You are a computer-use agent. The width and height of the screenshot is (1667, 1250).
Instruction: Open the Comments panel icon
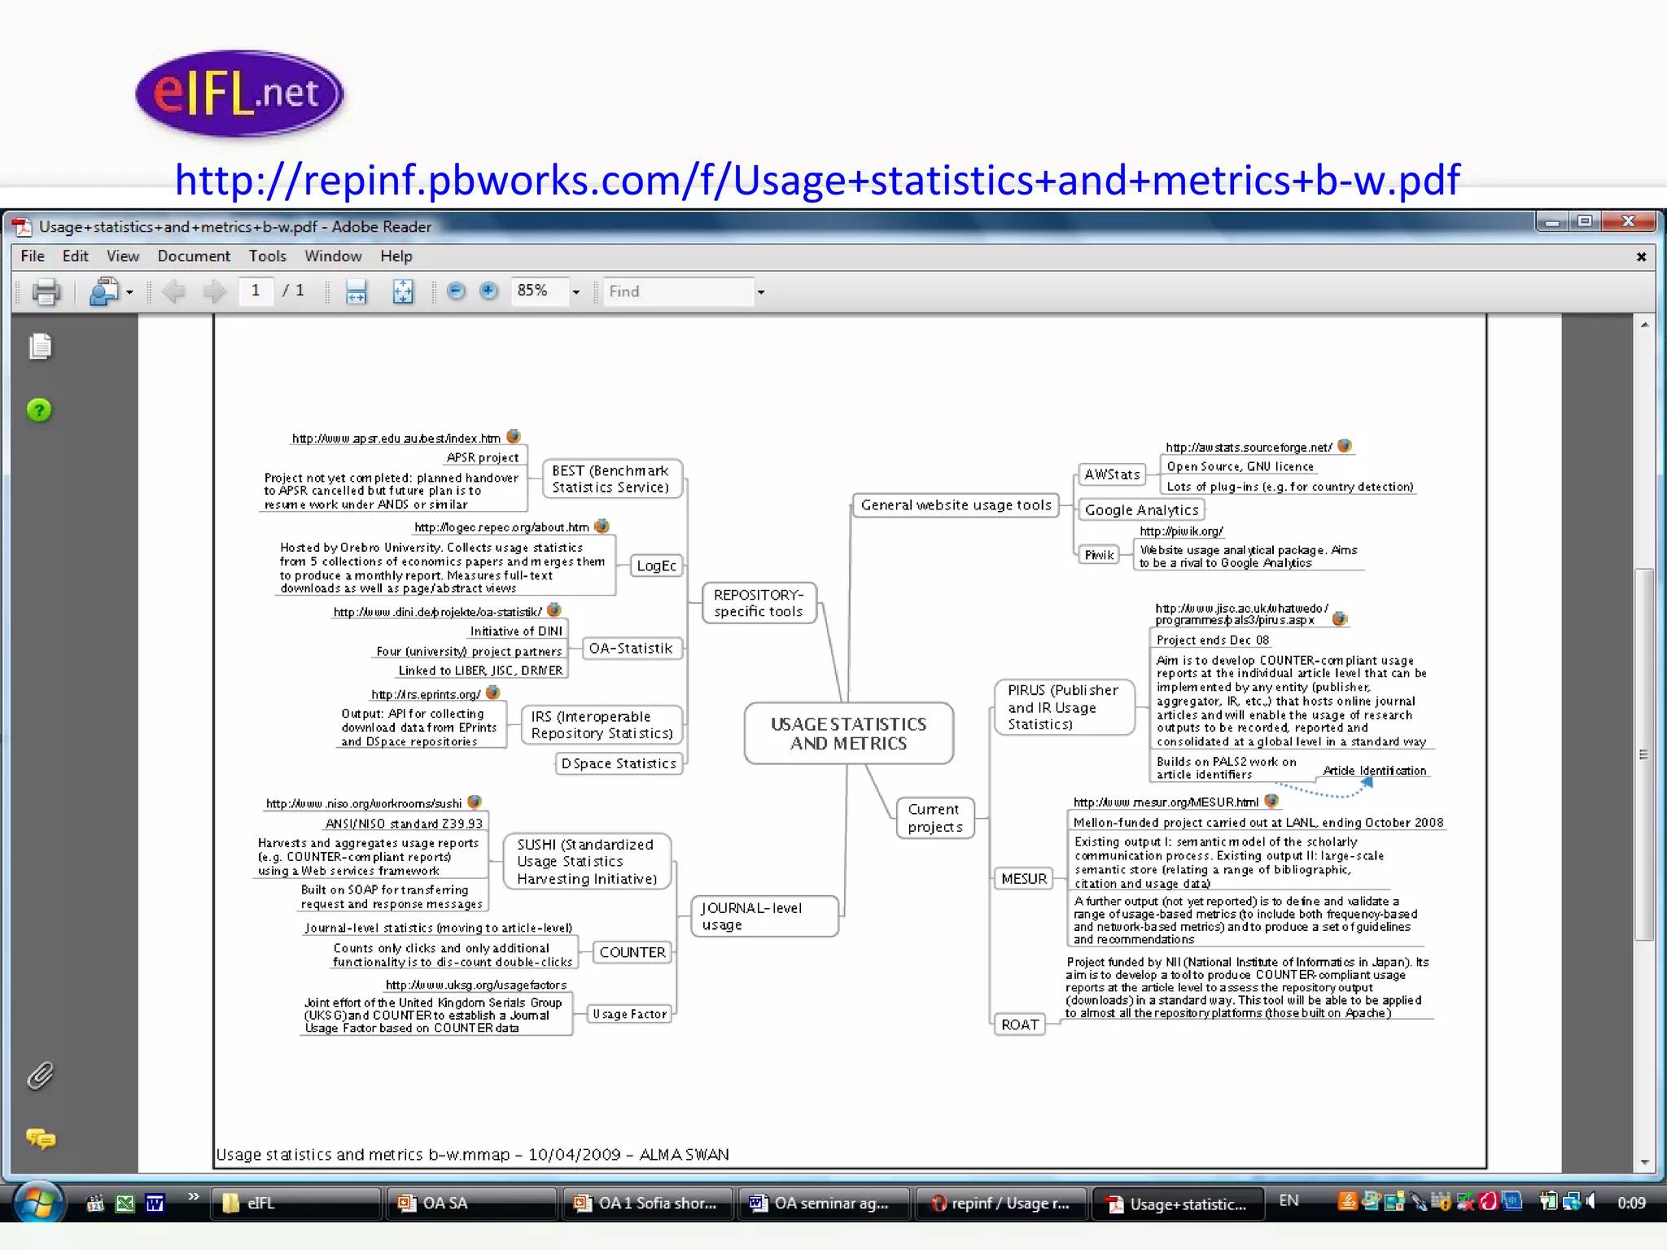point(40,1138)
